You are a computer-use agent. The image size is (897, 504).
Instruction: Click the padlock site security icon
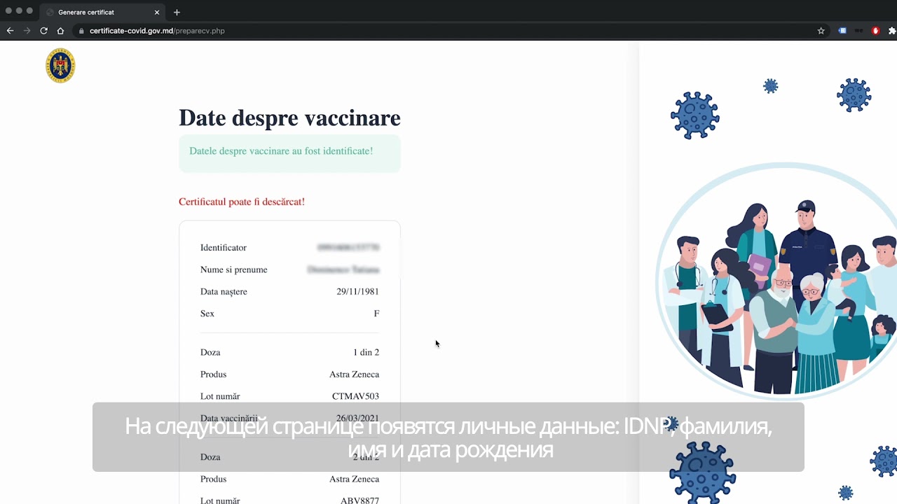point(81,31)
